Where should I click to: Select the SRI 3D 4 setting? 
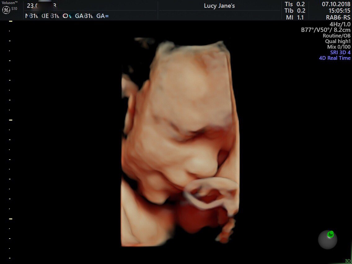click(340, 52)
